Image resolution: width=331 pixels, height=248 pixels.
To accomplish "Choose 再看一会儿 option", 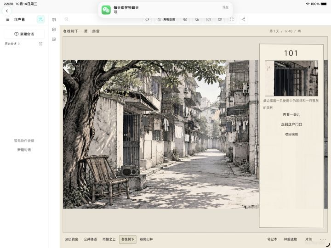I will [x=291, y=114].
